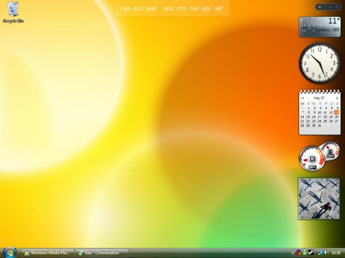Open the Steam tray icon
This screenshot has width=345, height=258.
[x=311, y=253]
